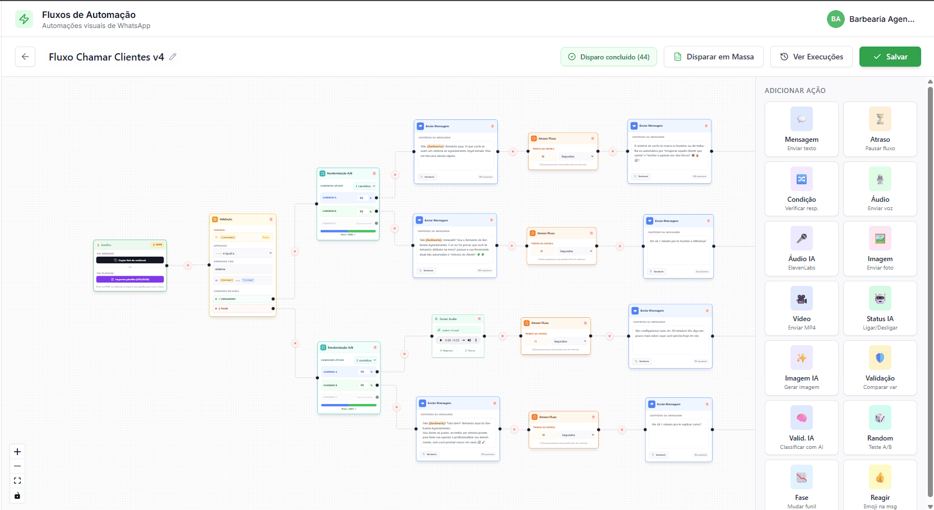Select the Mensagem action to send text
This screenshot has height=510, width=934.
[801, 129]
